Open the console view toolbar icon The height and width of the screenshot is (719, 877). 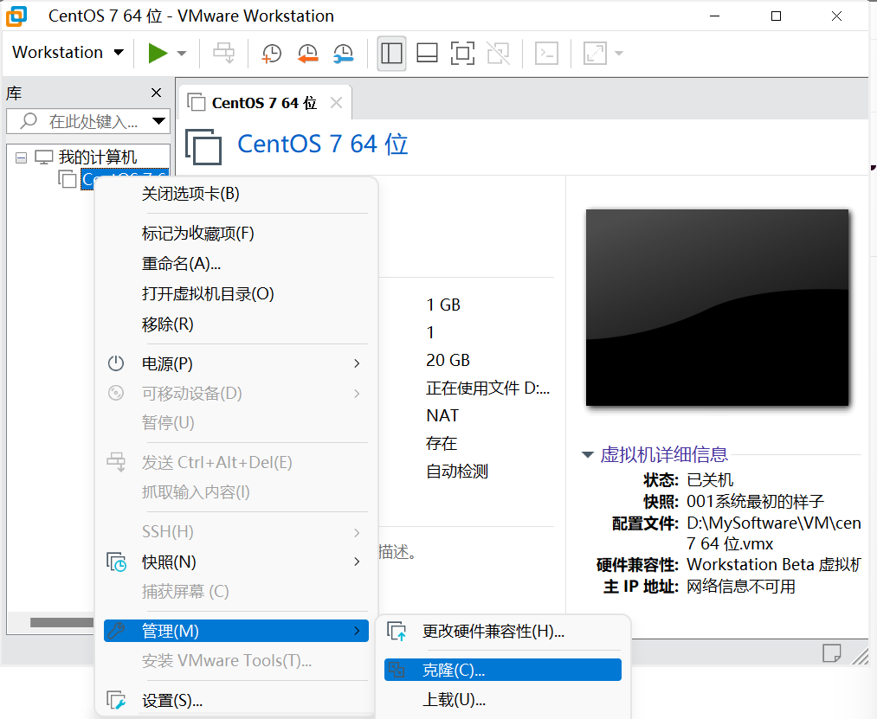pos(546,54)
